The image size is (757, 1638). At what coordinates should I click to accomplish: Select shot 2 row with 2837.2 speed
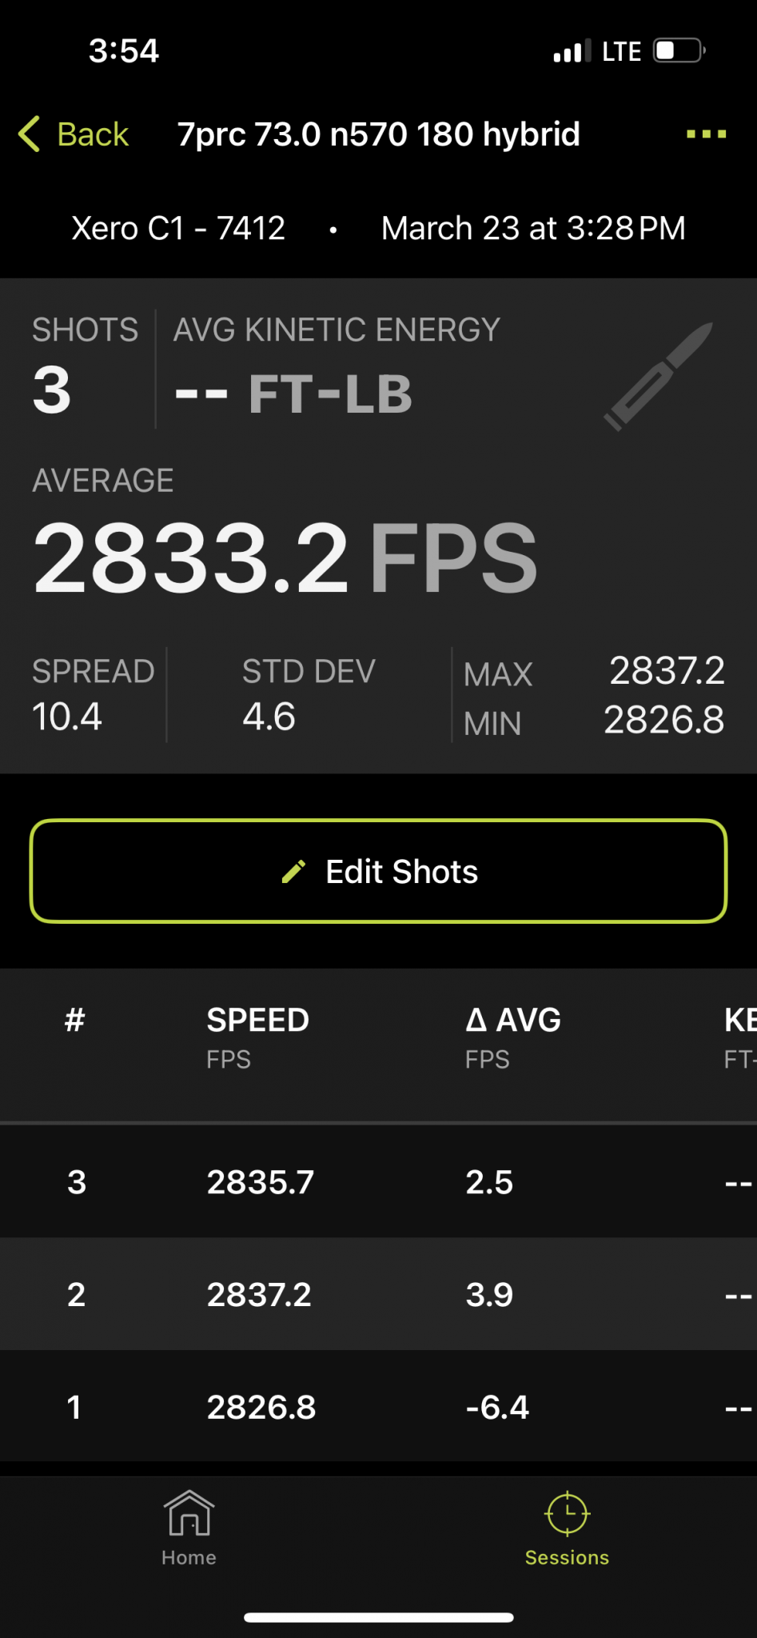(x=378, y=1294)
